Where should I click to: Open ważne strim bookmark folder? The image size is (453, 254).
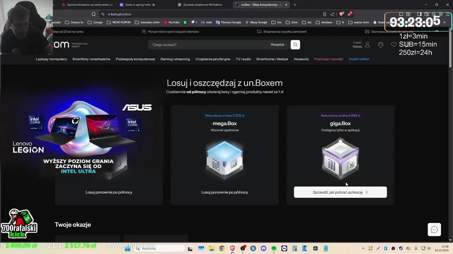point(359,22)
